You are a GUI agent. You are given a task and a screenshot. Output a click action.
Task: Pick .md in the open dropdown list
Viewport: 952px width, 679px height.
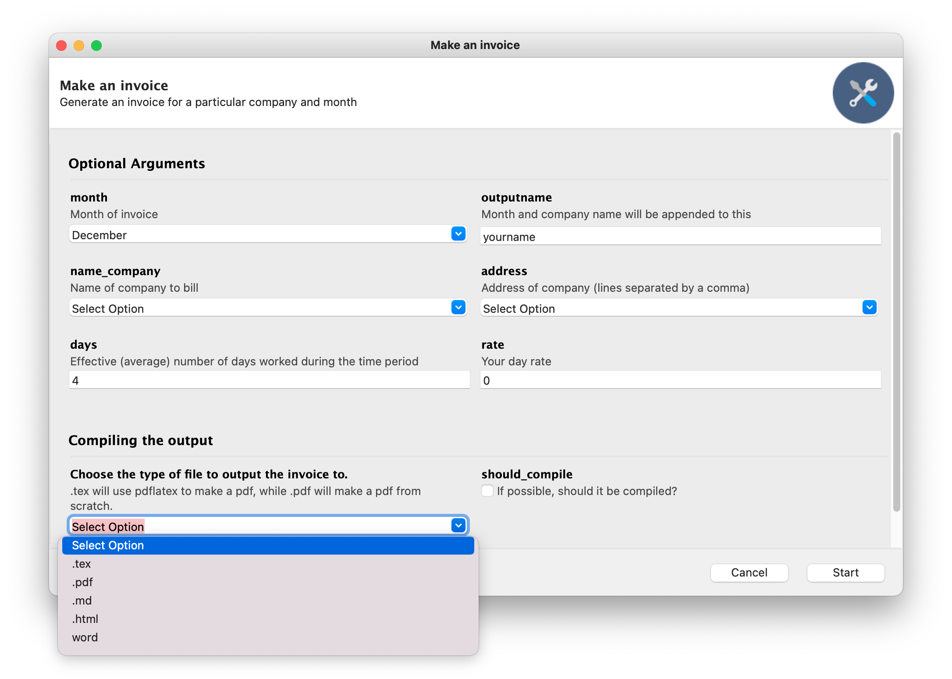coord(82,601)
